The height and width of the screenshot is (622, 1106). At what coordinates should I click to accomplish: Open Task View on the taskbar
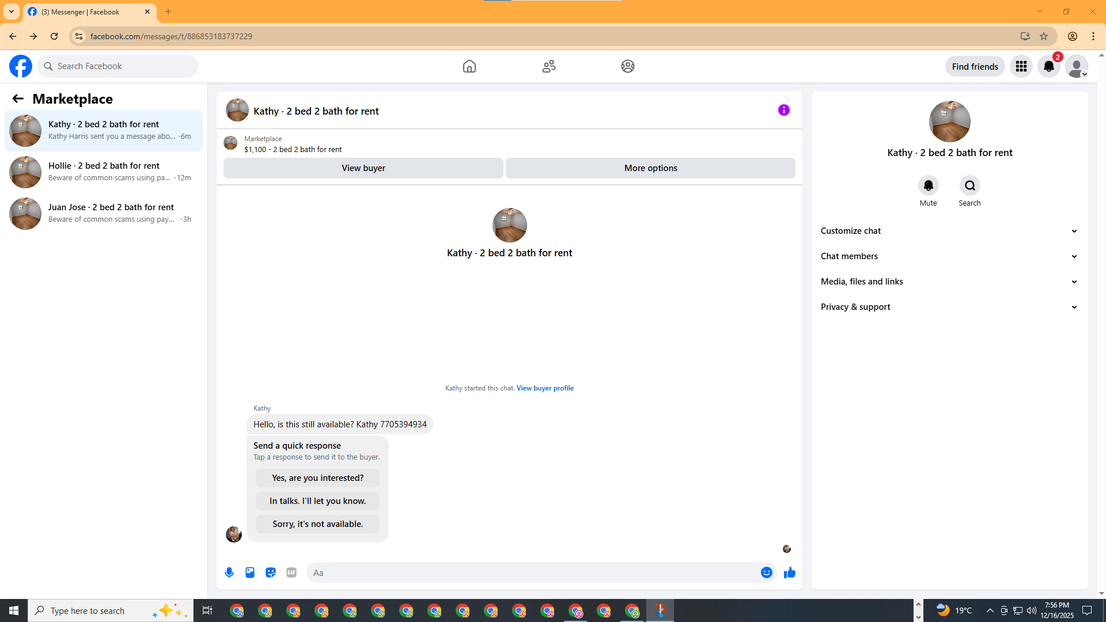coord(207,610)
